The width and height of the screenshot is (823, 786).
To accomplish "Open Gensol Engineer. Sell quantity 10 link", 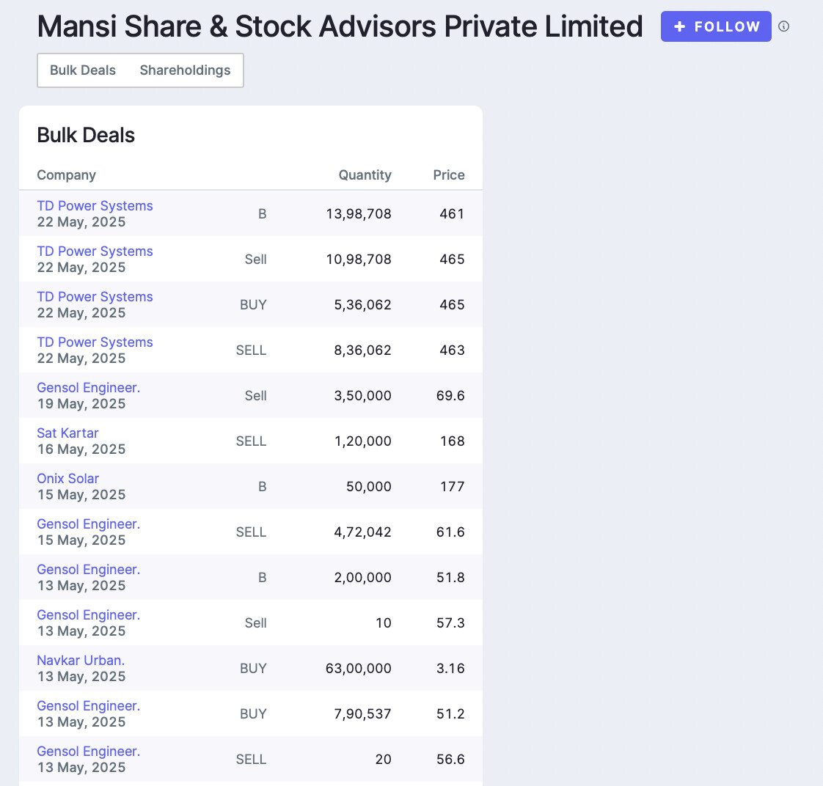I will pos(88,615).
